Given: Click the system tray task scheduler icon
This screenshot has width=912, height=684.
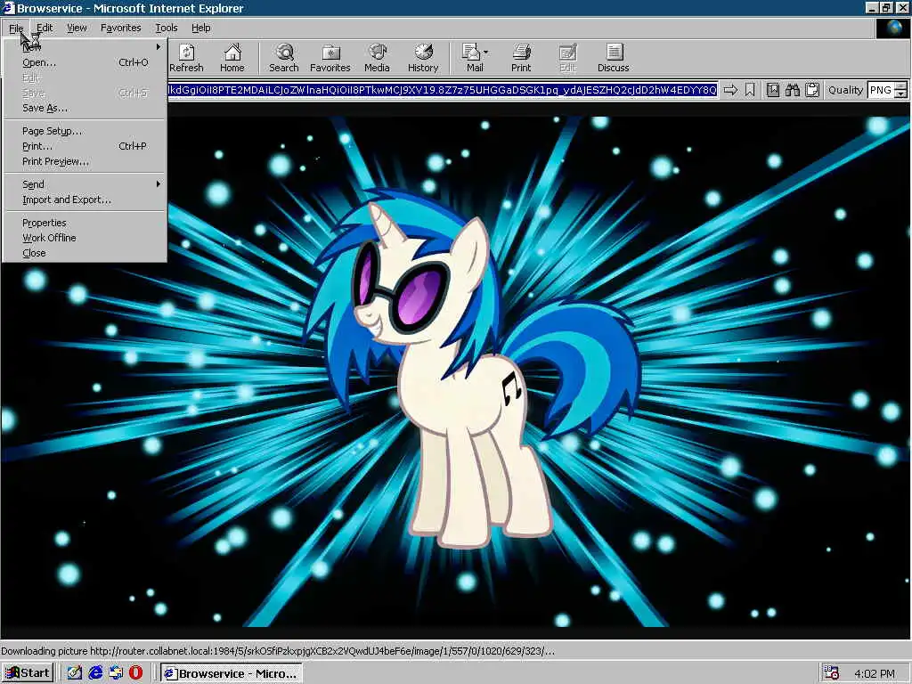Looking at the screenshot, I should (831, 673).
